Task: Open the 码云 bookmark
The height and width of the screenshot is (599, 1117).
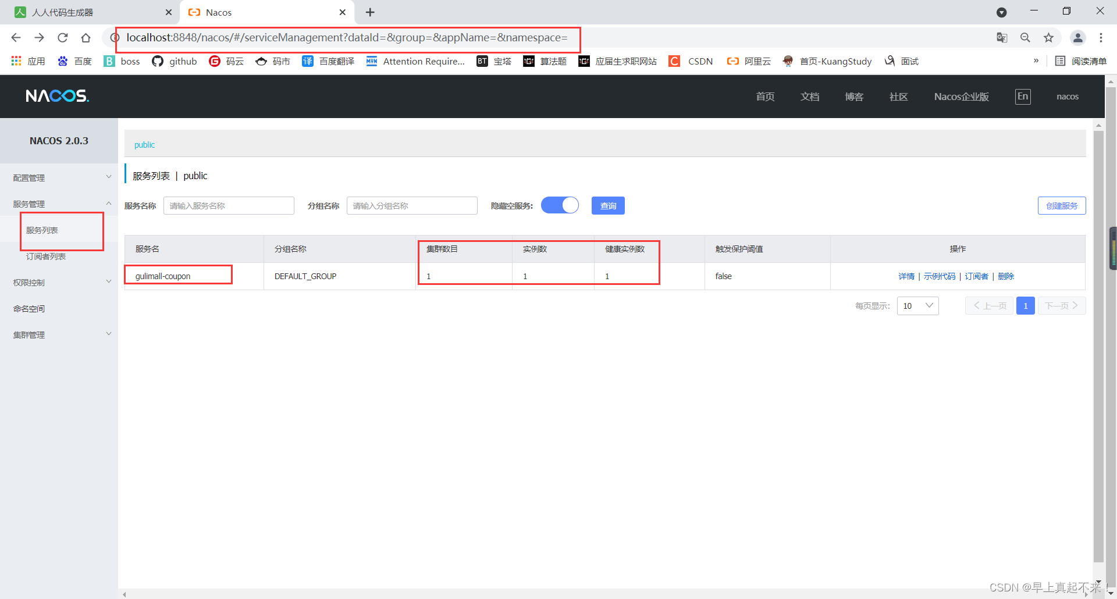Action: pos(226,61)
